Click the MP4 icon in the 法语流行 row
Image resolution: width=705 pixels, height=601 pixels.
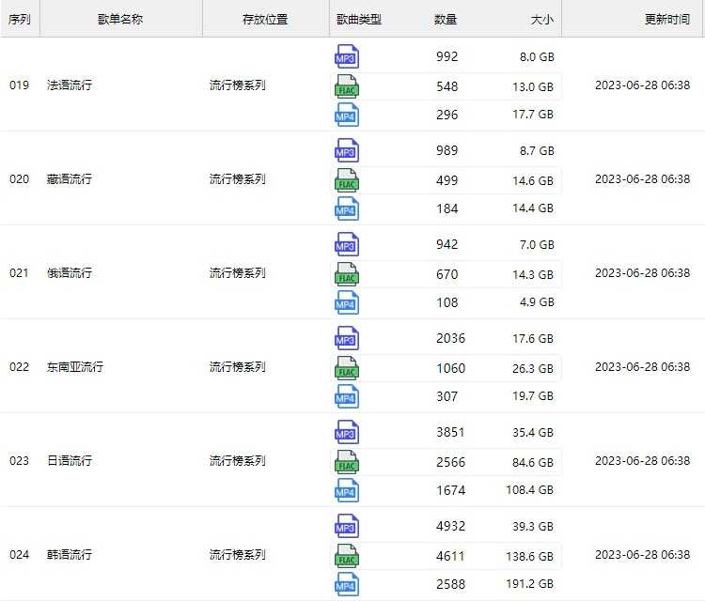(347, 115)
